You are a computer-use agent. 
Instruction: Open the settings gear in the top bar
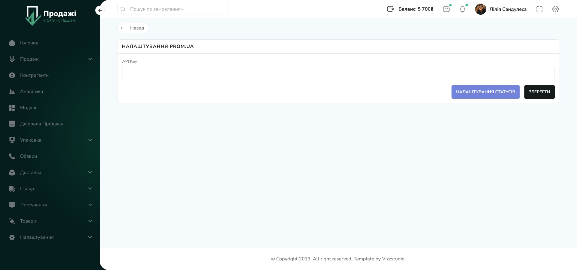coord(556,9)
